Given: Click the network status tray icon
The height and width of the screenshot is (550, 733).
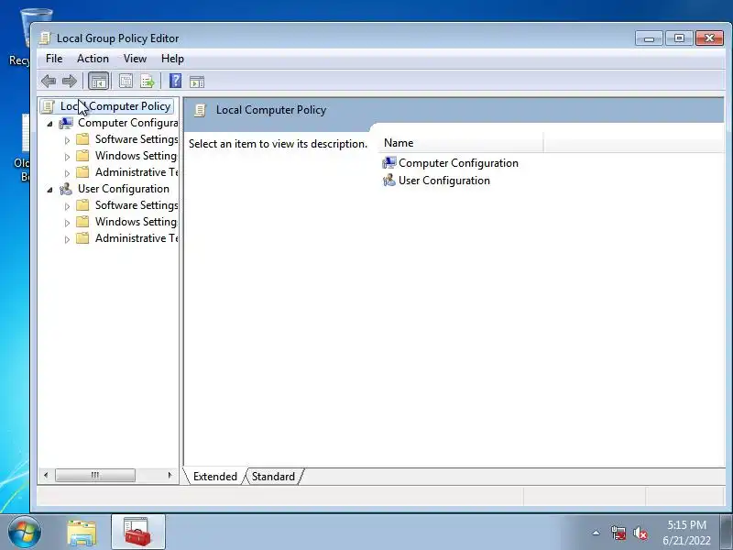Looking at the screenshot, I should point(618,533).
